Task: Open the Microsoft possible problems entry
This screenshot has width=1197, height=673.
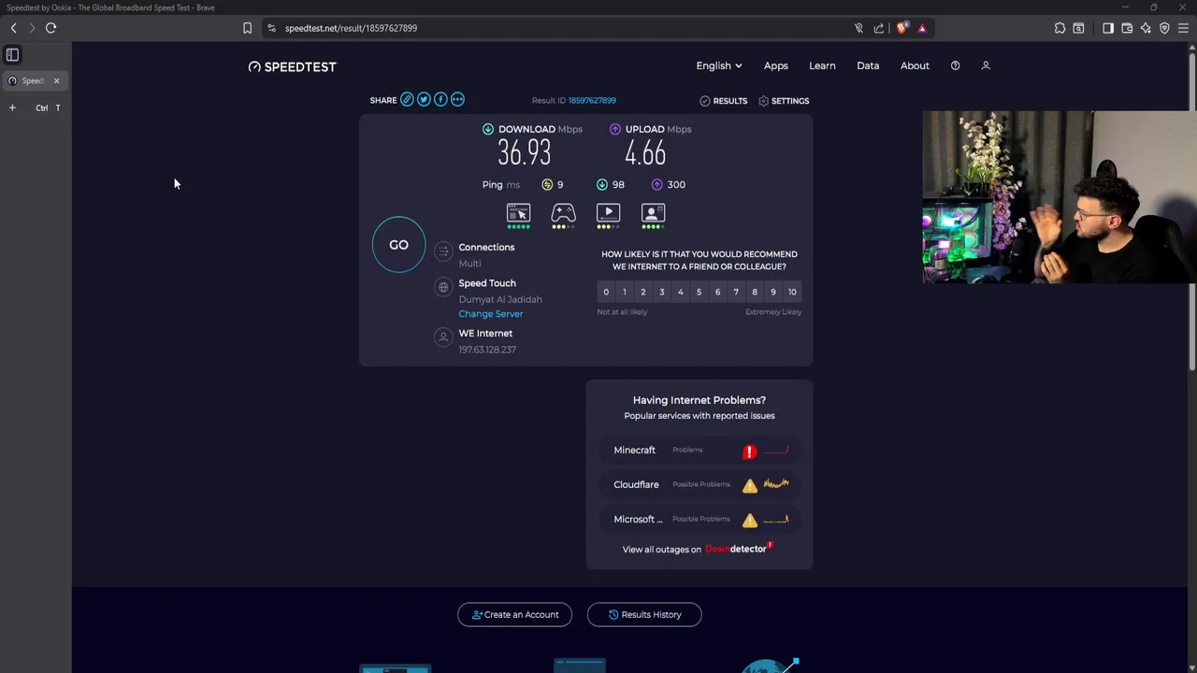Action: pos(699,519)
